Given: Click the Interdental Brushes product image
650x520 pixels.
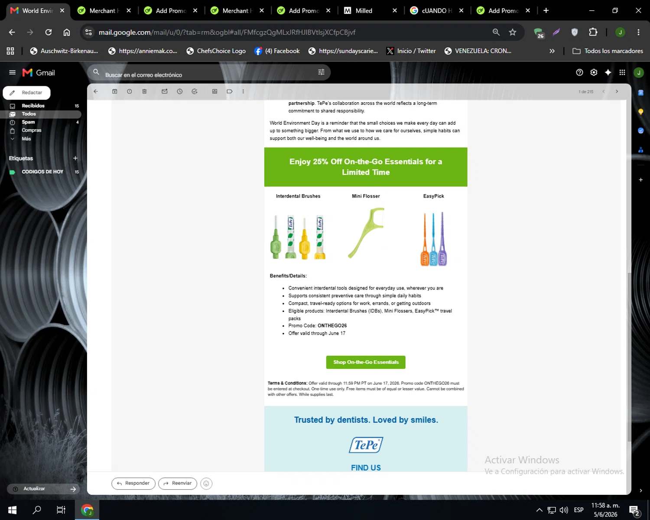Looking at the screenshot, I should (x=298, y=237).
